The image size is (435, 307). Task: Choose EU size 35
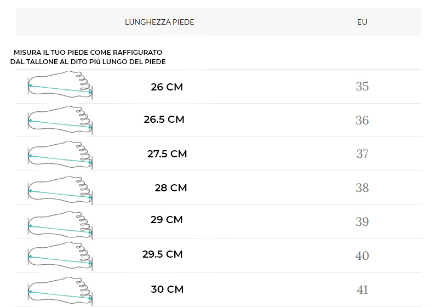[362, 87]
